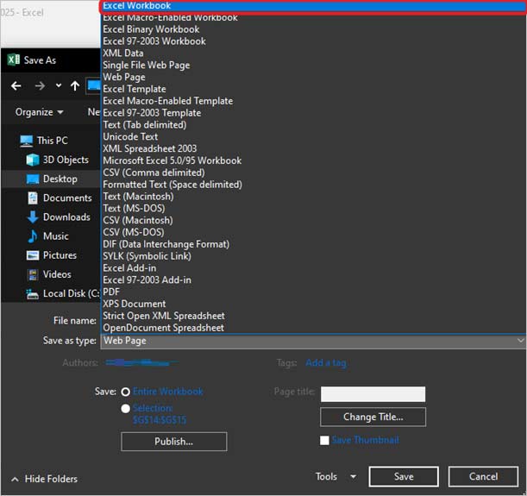Collapse the panel with Hide Folders

click(x=44, y=479)
